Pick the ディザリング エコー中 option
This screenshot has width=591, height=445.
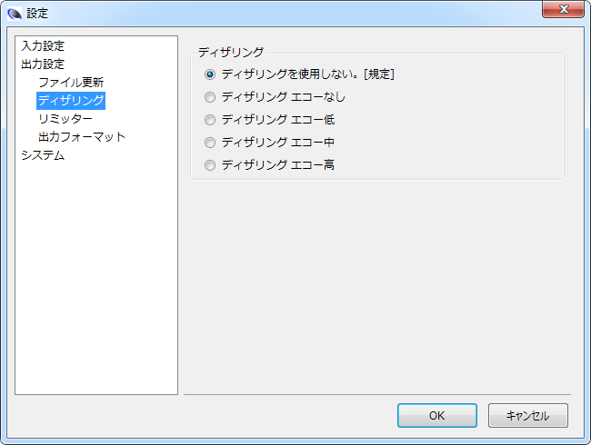click(x=211, y=143)
